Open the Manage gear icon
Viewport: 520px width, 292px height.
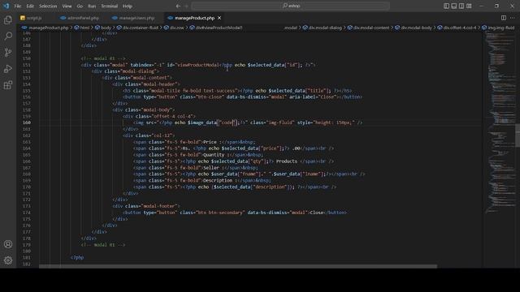point(8,260)
